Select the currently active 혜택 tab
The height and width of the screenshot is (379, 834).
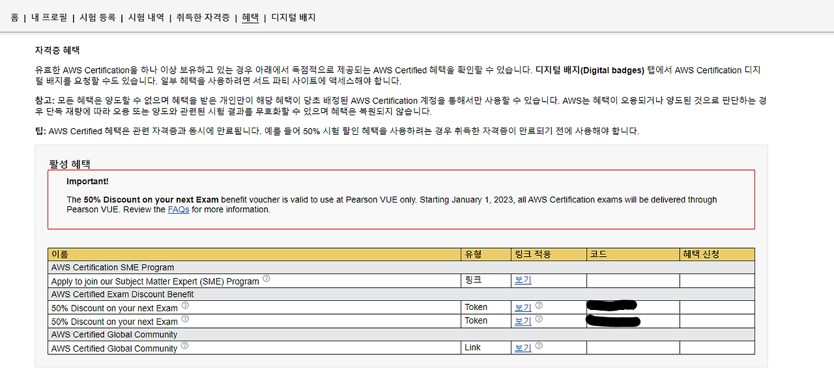tap(250, 18)
